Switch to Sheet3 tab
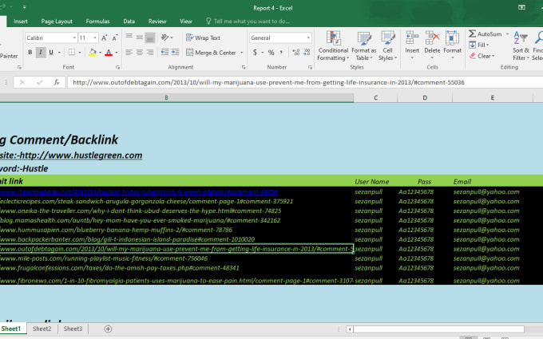This screenshot has width=543, height=339. [x=73, y=329]
